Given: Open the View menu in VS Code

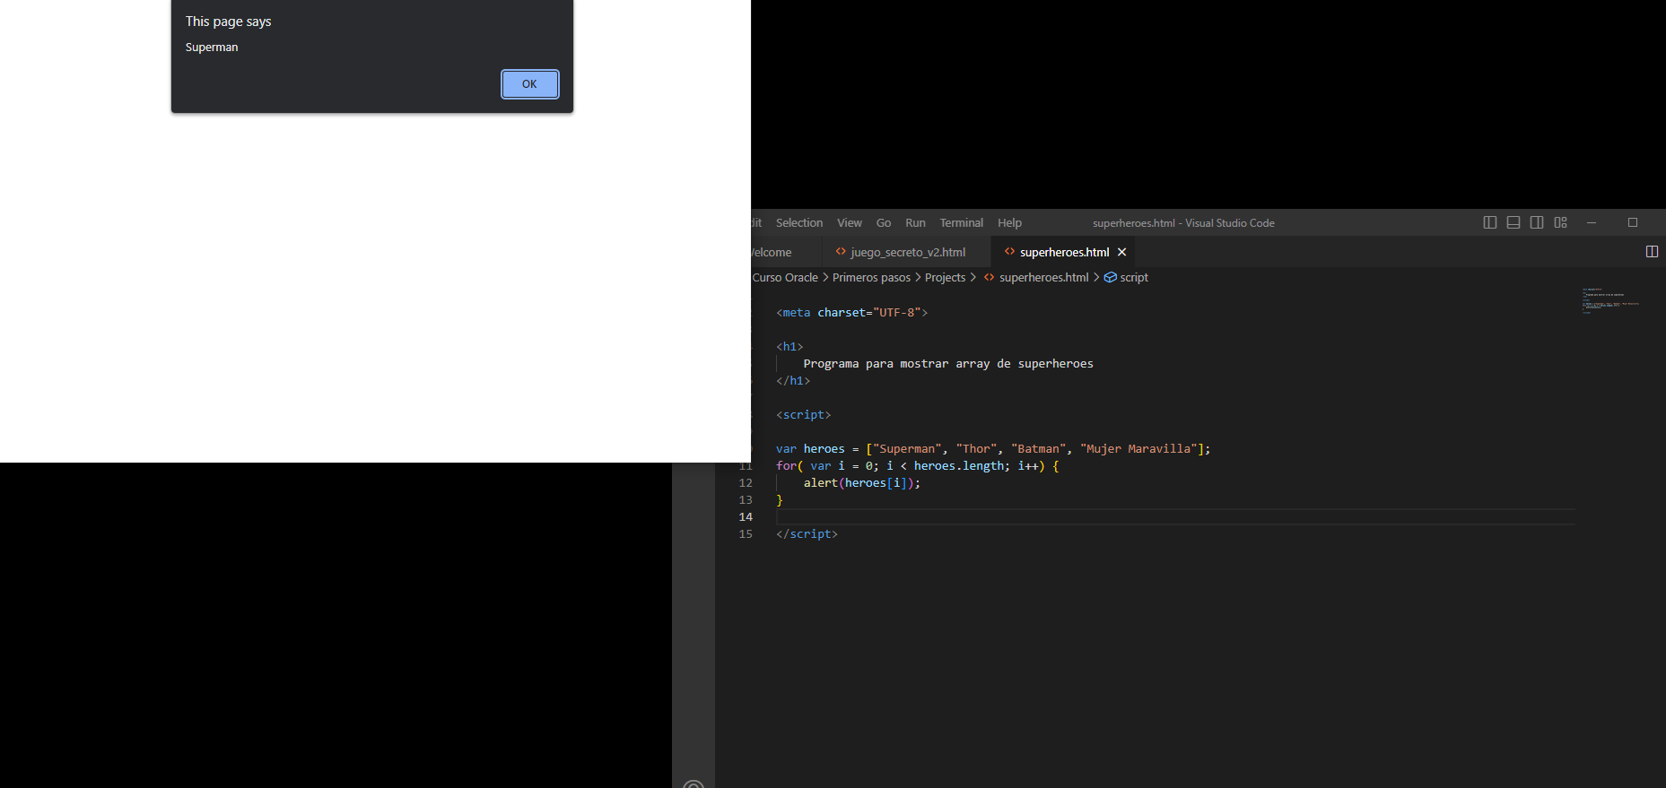Looking at the screenshot, I should coord(849,223).
